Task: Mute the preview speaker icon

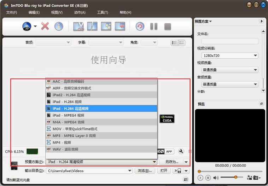Action: click(216, 178)
